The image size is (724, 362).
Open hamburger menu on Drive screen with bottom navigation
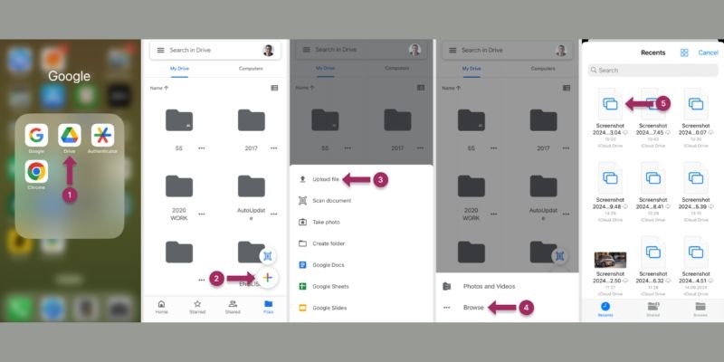point(160,51)
